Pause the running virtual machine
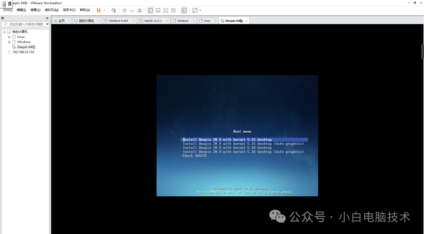 (x=99, y=10)
